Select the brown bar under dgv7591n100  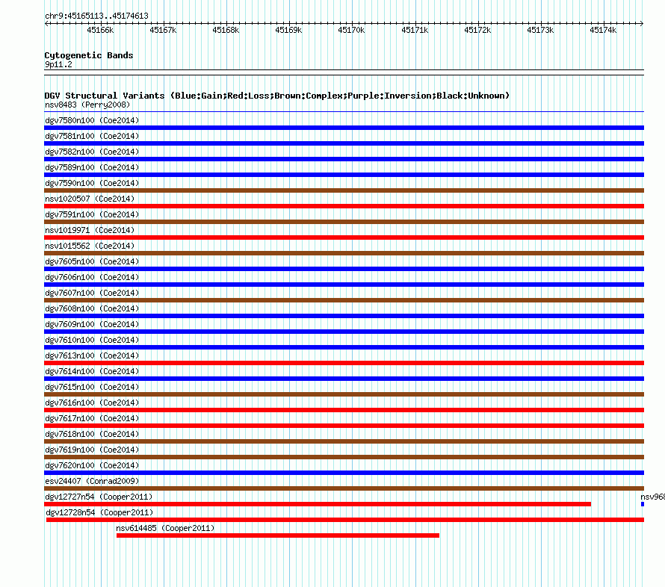[x=344, y=222]
